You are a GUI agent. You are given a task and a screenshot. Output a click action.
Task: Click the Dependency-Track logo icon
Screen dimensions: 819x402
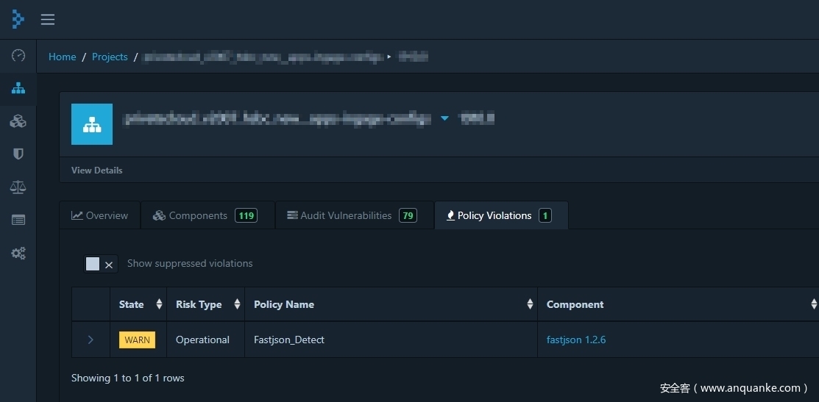[x=18, y=19]
